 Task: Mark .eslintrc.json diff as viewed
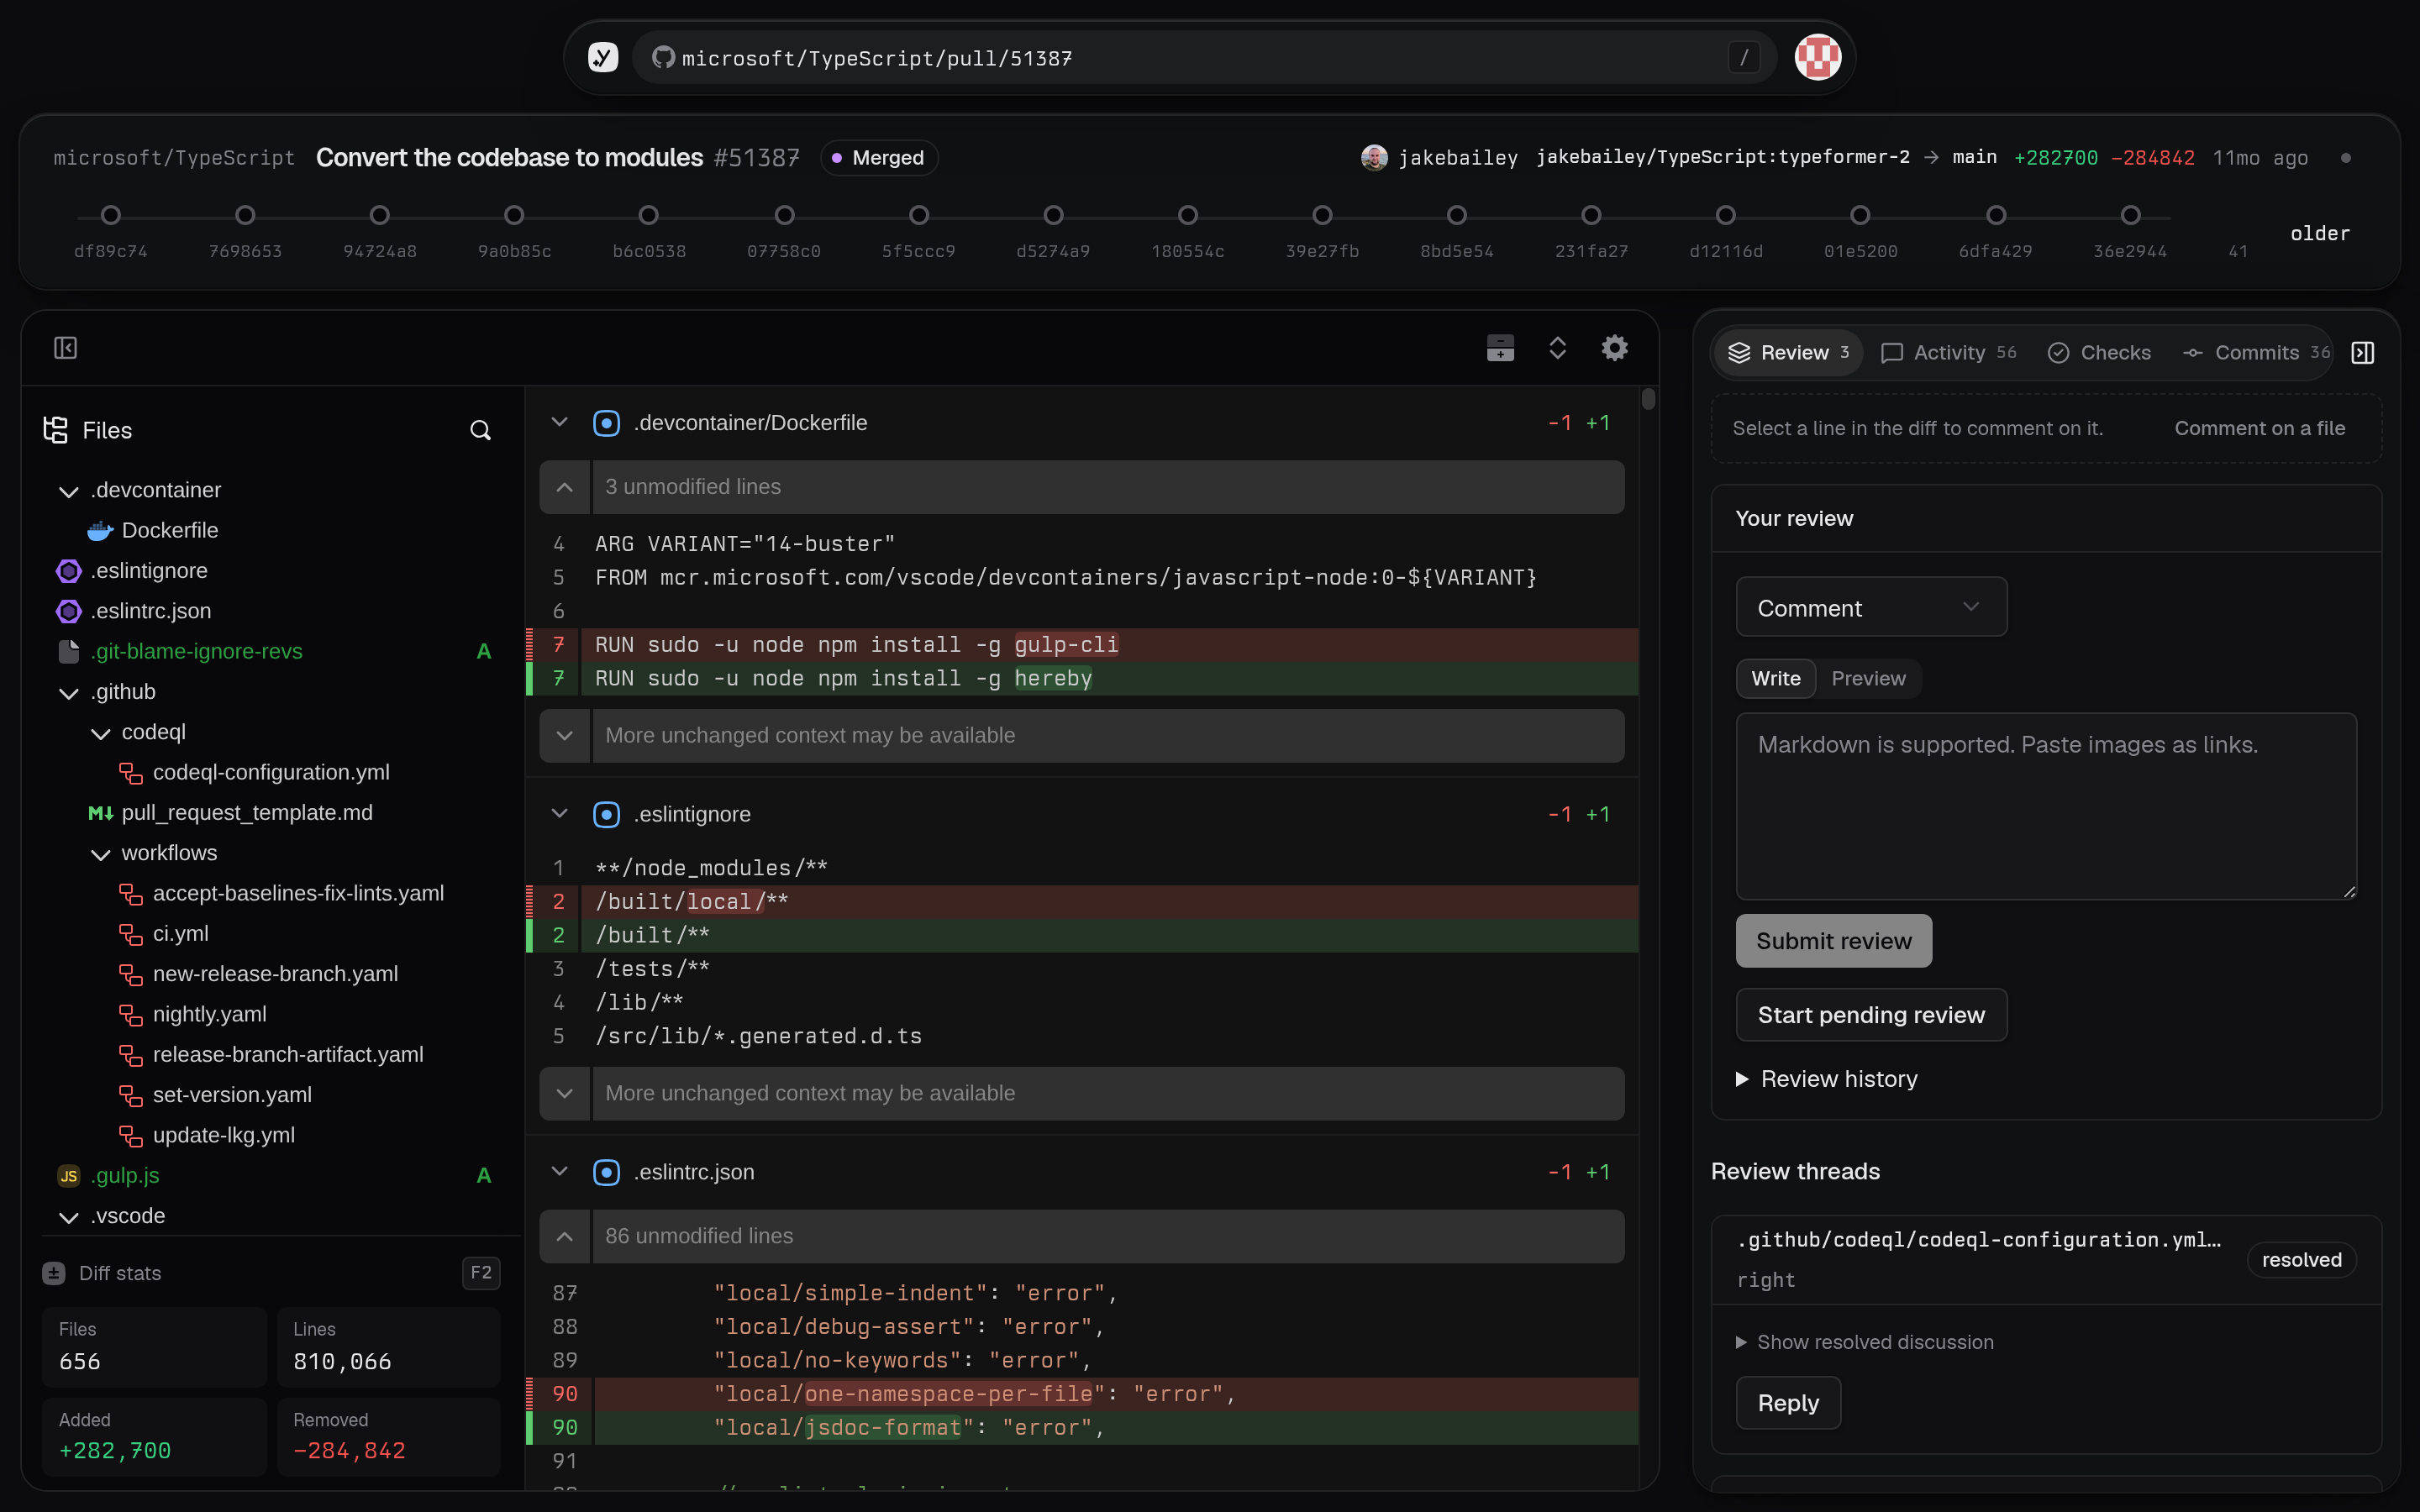(606, 1172)
